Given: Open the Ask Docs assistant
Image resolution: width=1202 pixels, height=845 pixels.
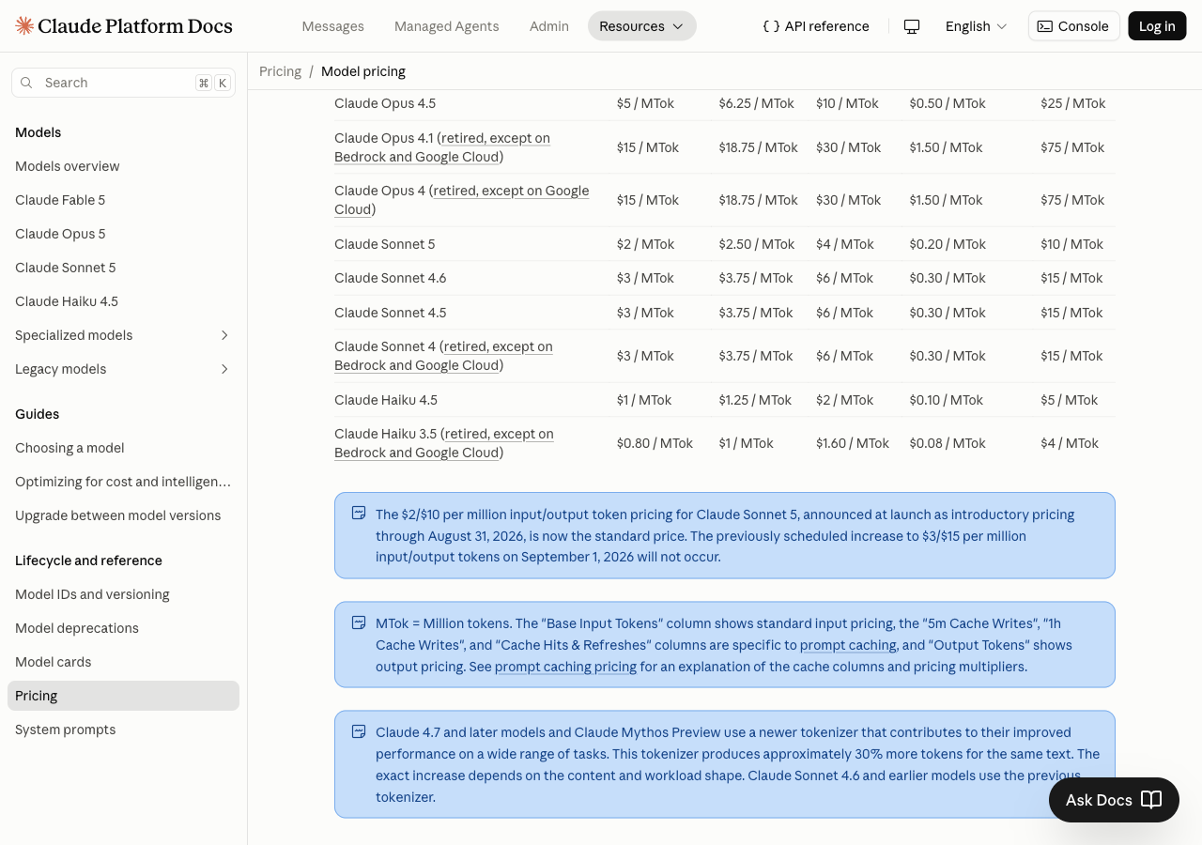Looking at the screenshot, I should 1114,800.
